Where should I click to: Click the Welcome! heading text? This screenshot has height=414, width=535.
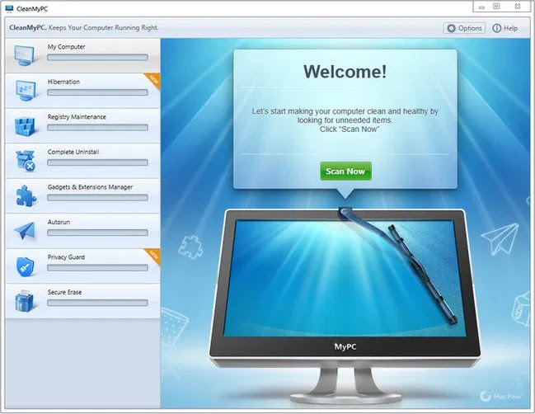(x=345, y=72)
